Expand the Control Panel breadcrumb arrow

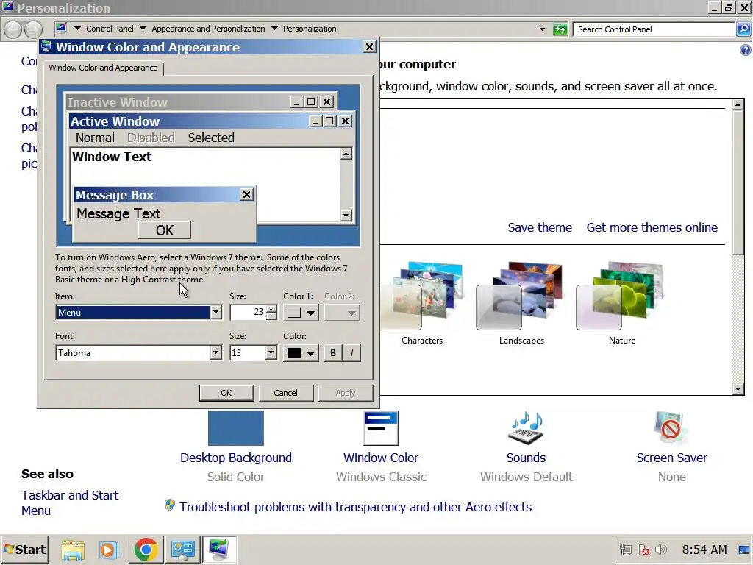[77, 29]
